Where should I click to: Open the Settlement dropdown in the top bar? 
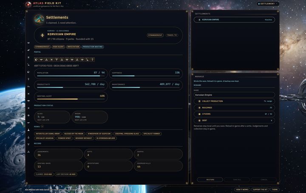[268, 4]
